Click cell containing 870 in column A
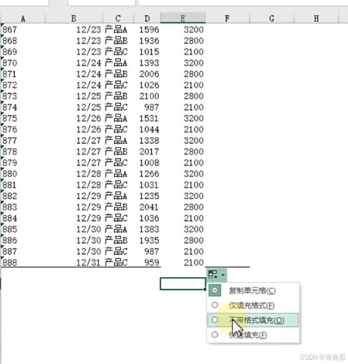 tap(23, 63)
